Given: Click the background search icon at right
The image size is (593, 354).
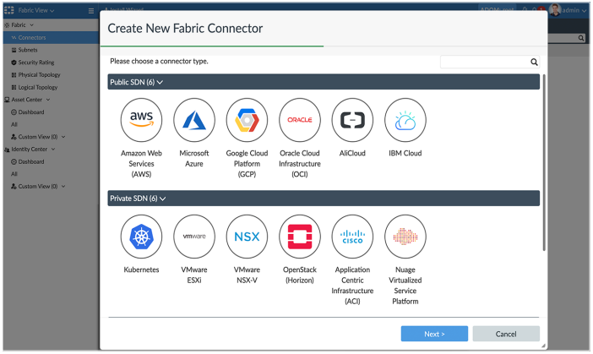Looking at the screenshot, I should 581,38.
